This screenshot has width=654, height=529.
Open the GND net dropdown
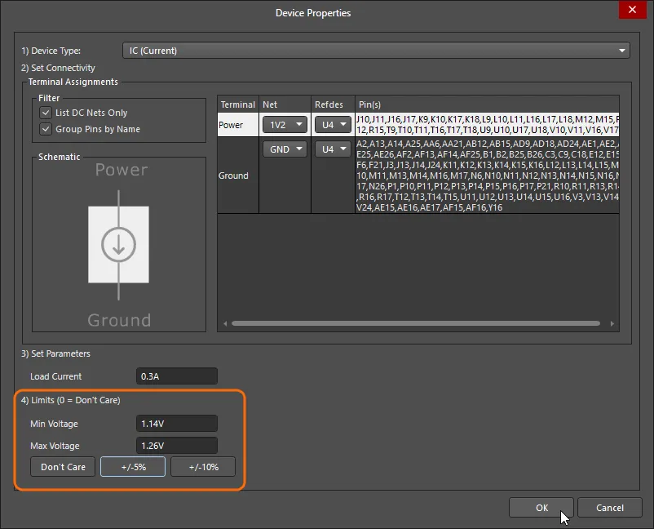coord(284,149)
